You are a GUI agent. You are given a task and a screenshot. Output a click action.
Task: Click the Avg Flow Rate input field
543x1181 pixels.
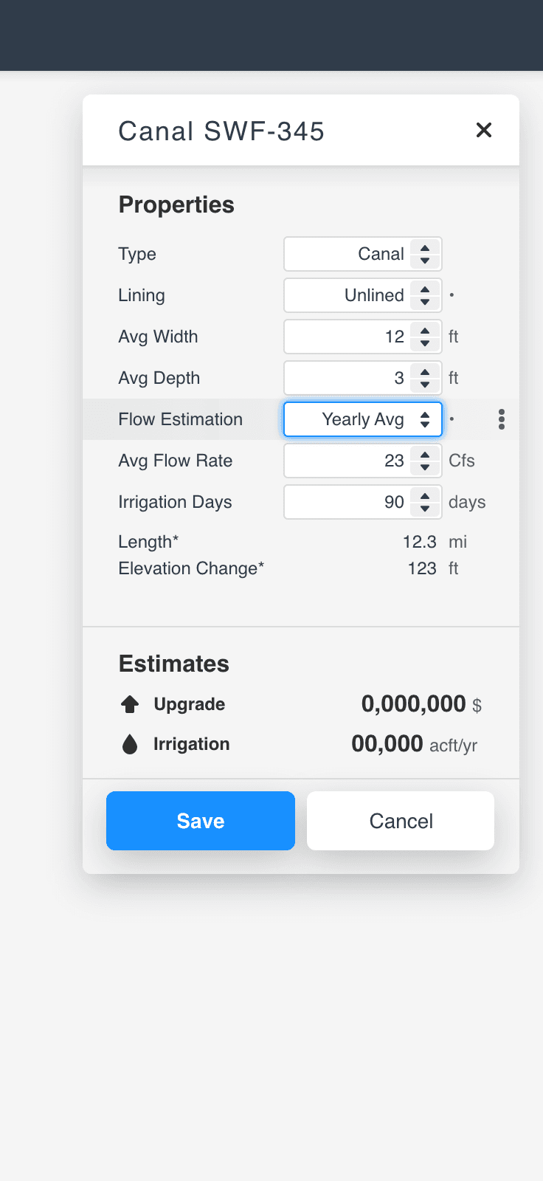click(x=347, y=461)
